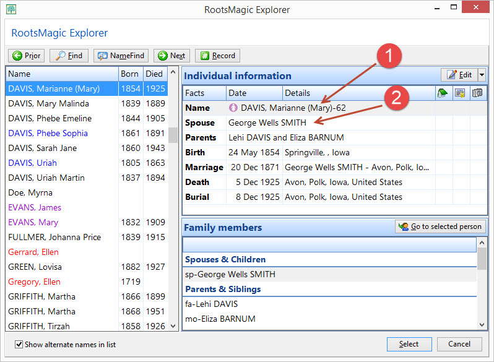Screen dimensions: 494x362
Task: Click the Record number button
Action: [217, 56]
